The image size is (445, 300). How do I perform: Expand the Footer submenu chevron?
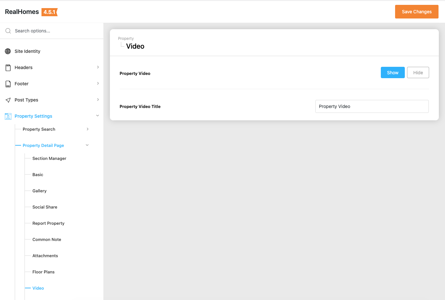[x=98, y=83]
